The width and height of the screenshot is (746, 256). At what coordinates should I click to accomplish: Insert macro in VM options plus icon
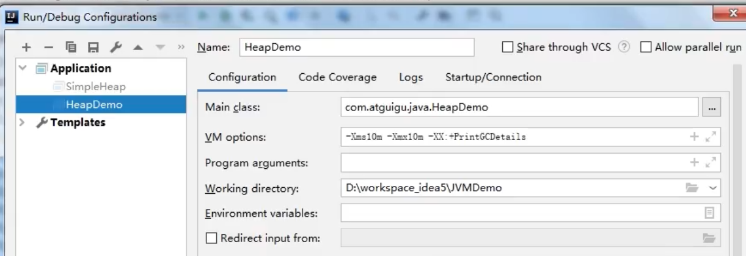coord(694,137)
